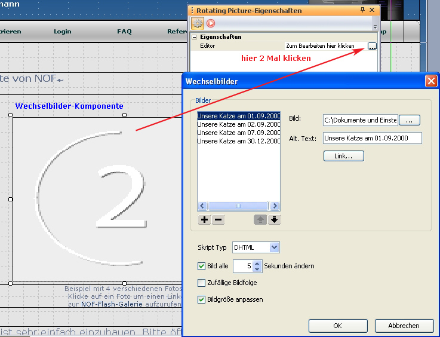The width and height of the screenshot is (440, 337).
Task: Open toolbar options arrow in properties panel
Action: (x=375, y=27)
